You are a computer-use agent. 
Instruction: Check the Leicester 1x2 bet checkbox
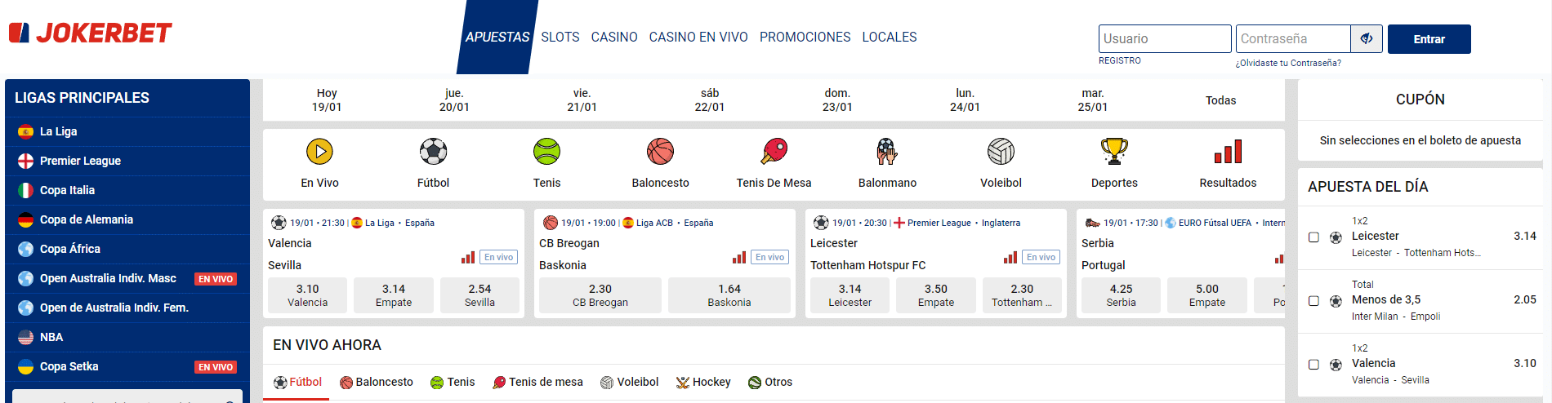click(x=1313, y=237)
